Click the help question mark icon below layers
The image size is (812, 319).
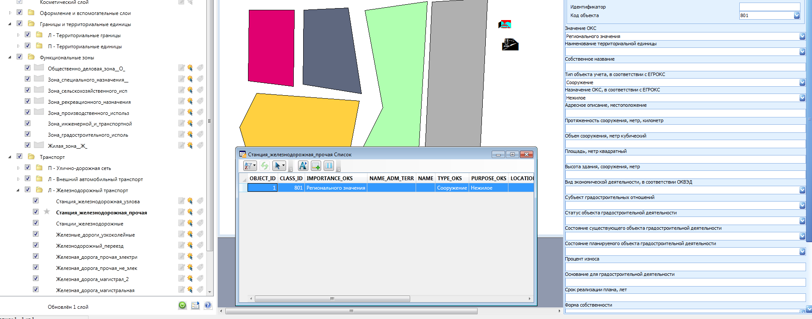tap(208, 305)
